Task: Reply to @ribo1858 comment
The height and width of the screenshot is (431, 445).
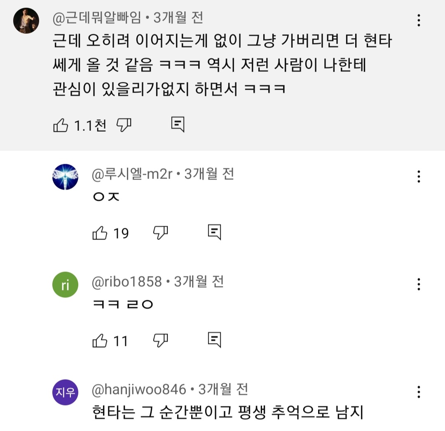Action: tap(214, 340)
